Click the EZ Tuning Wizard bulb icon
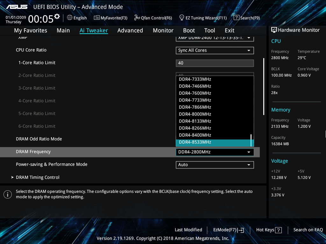The width and height of the screenshot is (326, 244). [182, 17]
